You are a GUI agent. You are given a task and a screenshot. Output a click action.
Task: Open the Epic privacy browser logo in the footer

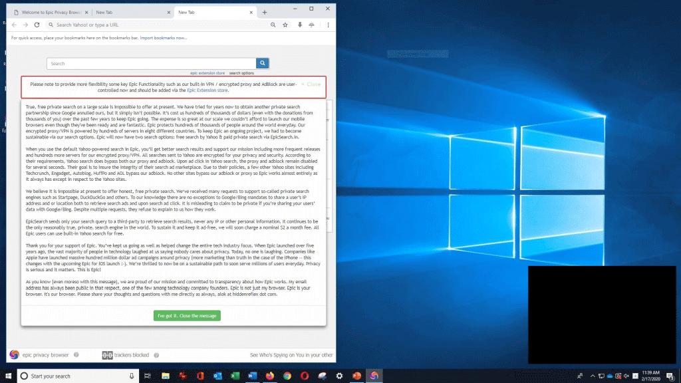point(15,355)
